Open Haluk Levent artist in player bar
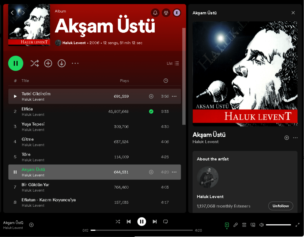Image resolution: width=304 pixels, height=237 pixels. [13, 228]
